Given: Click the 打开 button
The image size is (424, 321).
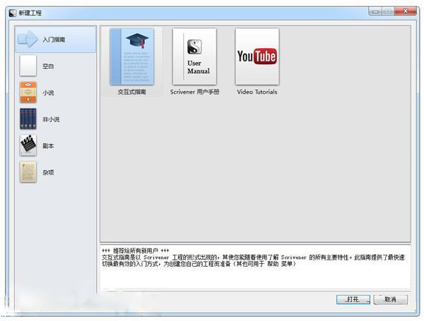Looking at the screenshot, I should tap(353, 299).
